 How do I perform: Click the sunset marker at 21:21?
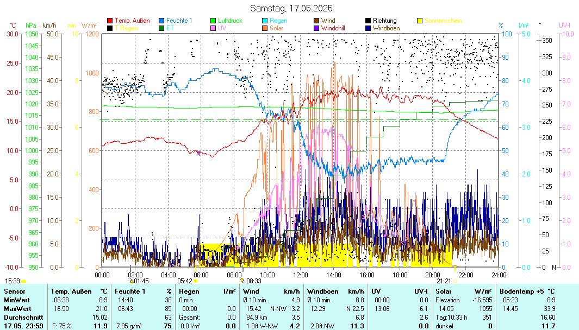click(x=455, y=281)
